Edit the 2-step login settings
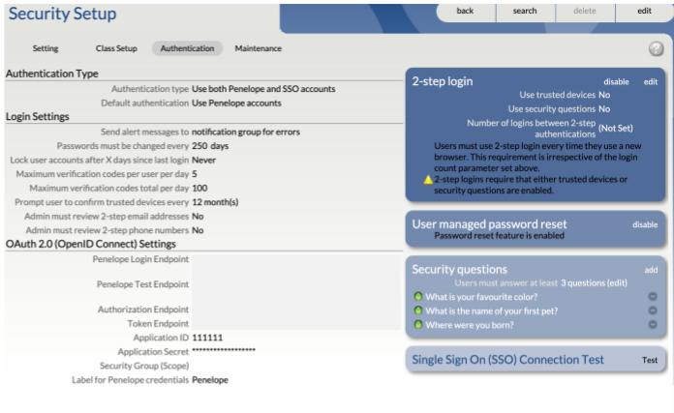 651,81
